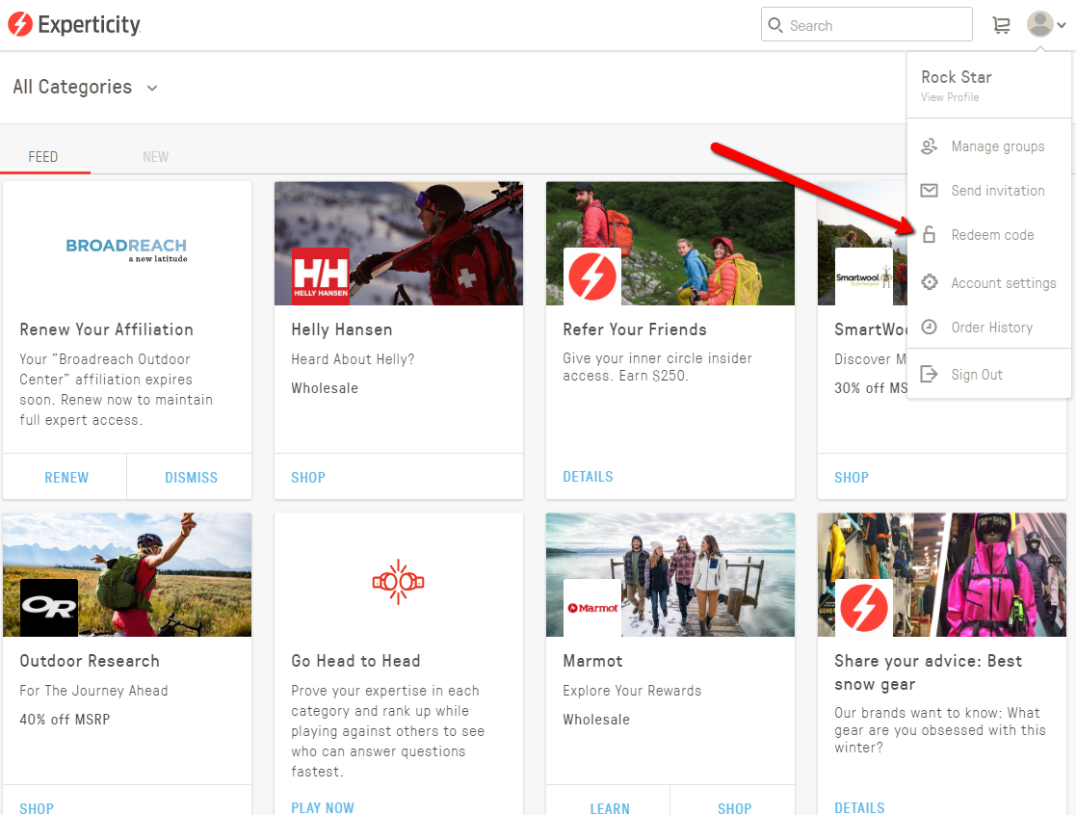The height and width of the screenshot is (815, 1076).
Task: Click the Redeem code lock icon
Action: [x=929, y=235]
